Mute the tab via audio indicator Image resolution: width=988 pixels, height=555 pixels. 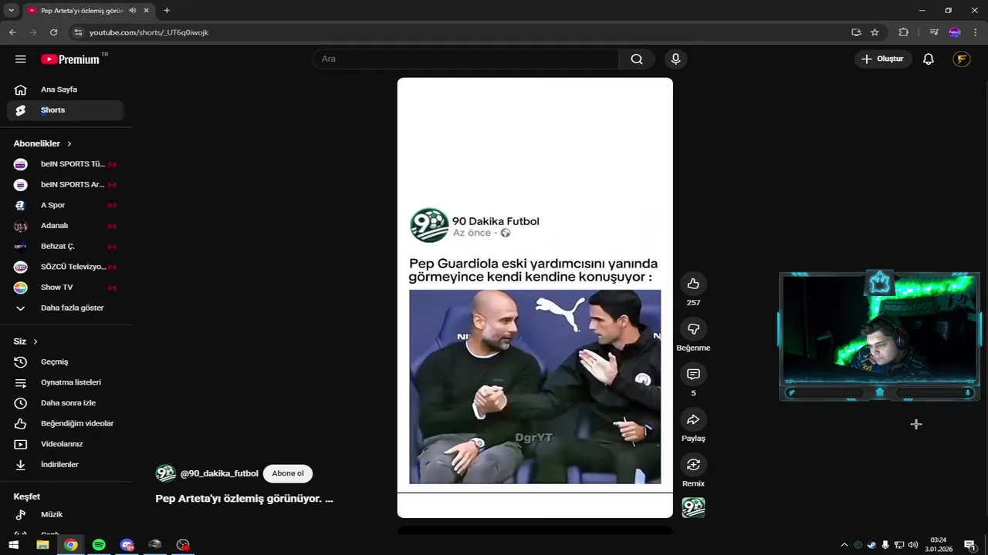133,11
